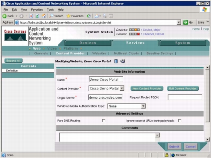Refresh the page with the Refresh icon

coord(37,16)
